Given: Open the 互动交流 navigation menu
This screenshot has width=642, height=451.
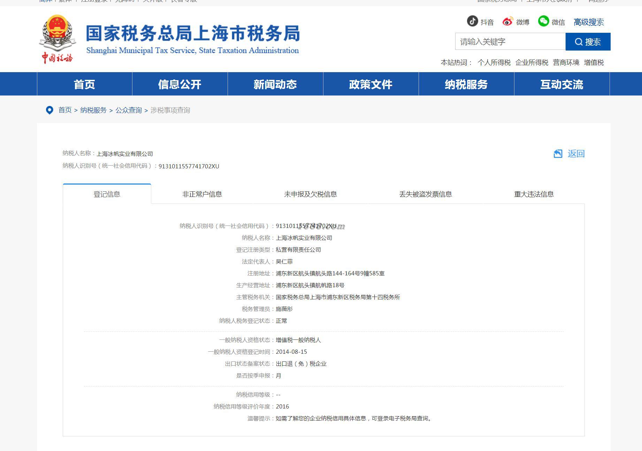Looking at the screenshot, I should tap(562, 84).
